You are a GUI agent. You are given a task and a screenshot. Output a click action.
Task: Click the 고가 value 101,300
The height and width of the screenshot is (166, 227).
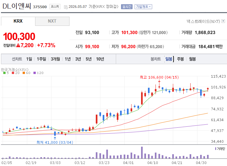point(129,32)
